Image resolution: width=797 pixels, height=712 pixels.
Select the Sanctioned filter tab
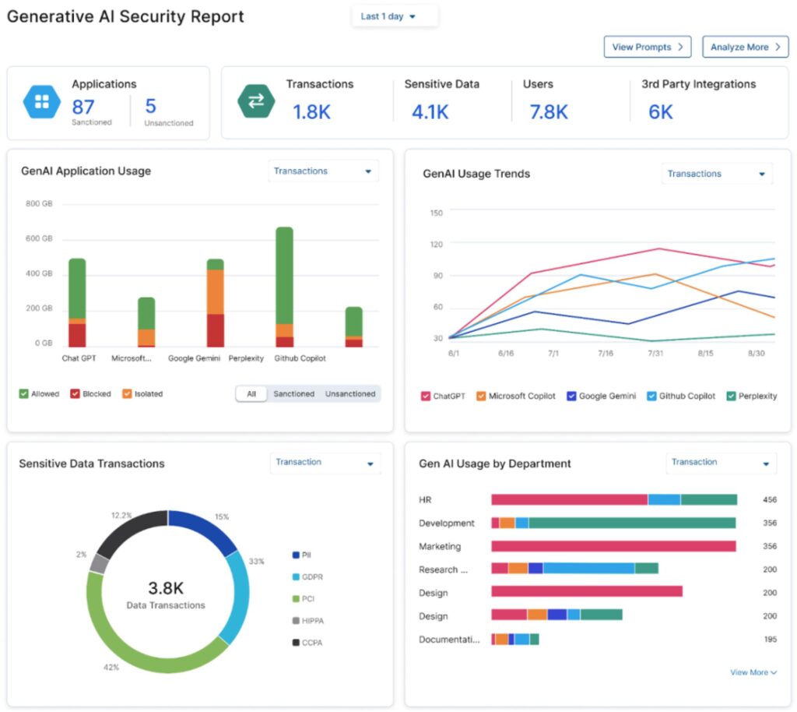pyautogui.click(x=293, y=394)
